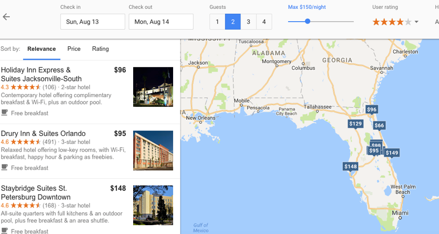Open Drury Inn & Suites Orlando listing

coord(43,134)
